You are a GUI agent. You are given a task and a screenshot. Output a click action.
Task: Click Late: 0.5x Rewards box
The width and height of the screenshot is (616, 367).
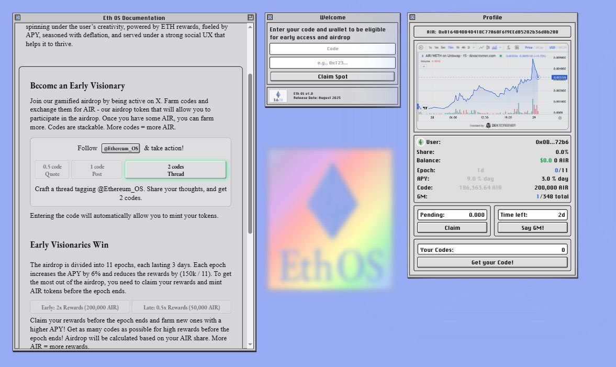coord(182,307)
